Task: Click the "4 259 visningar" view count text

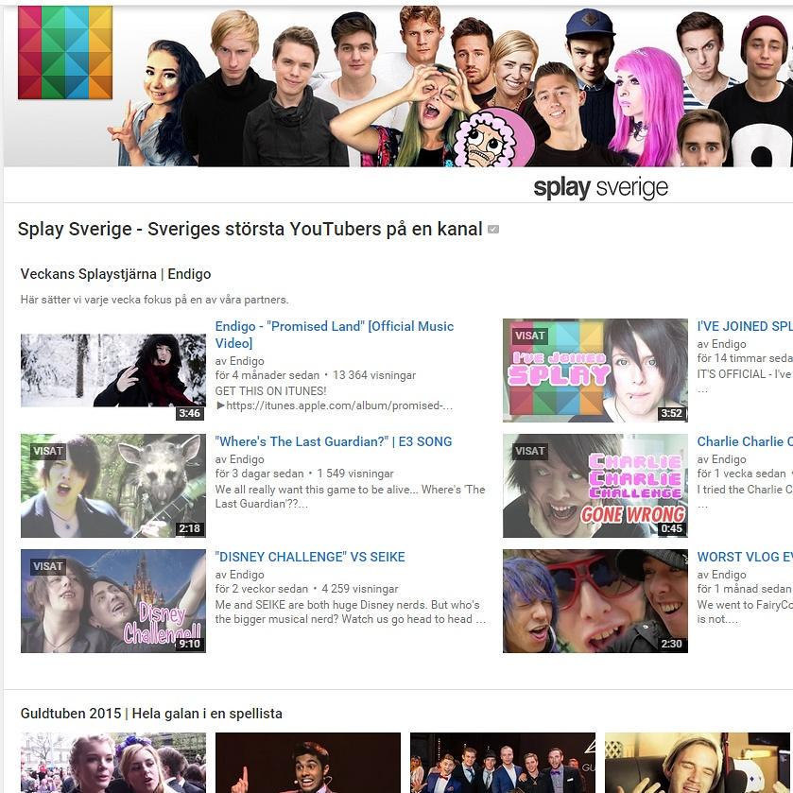Action: point(359,589)
